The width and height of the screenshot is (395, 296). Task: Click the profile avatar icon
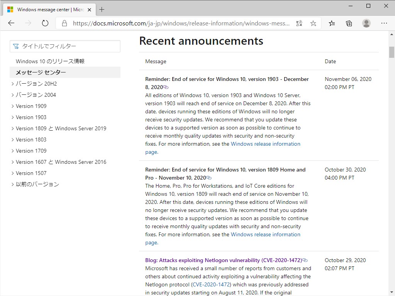[366, 23]
